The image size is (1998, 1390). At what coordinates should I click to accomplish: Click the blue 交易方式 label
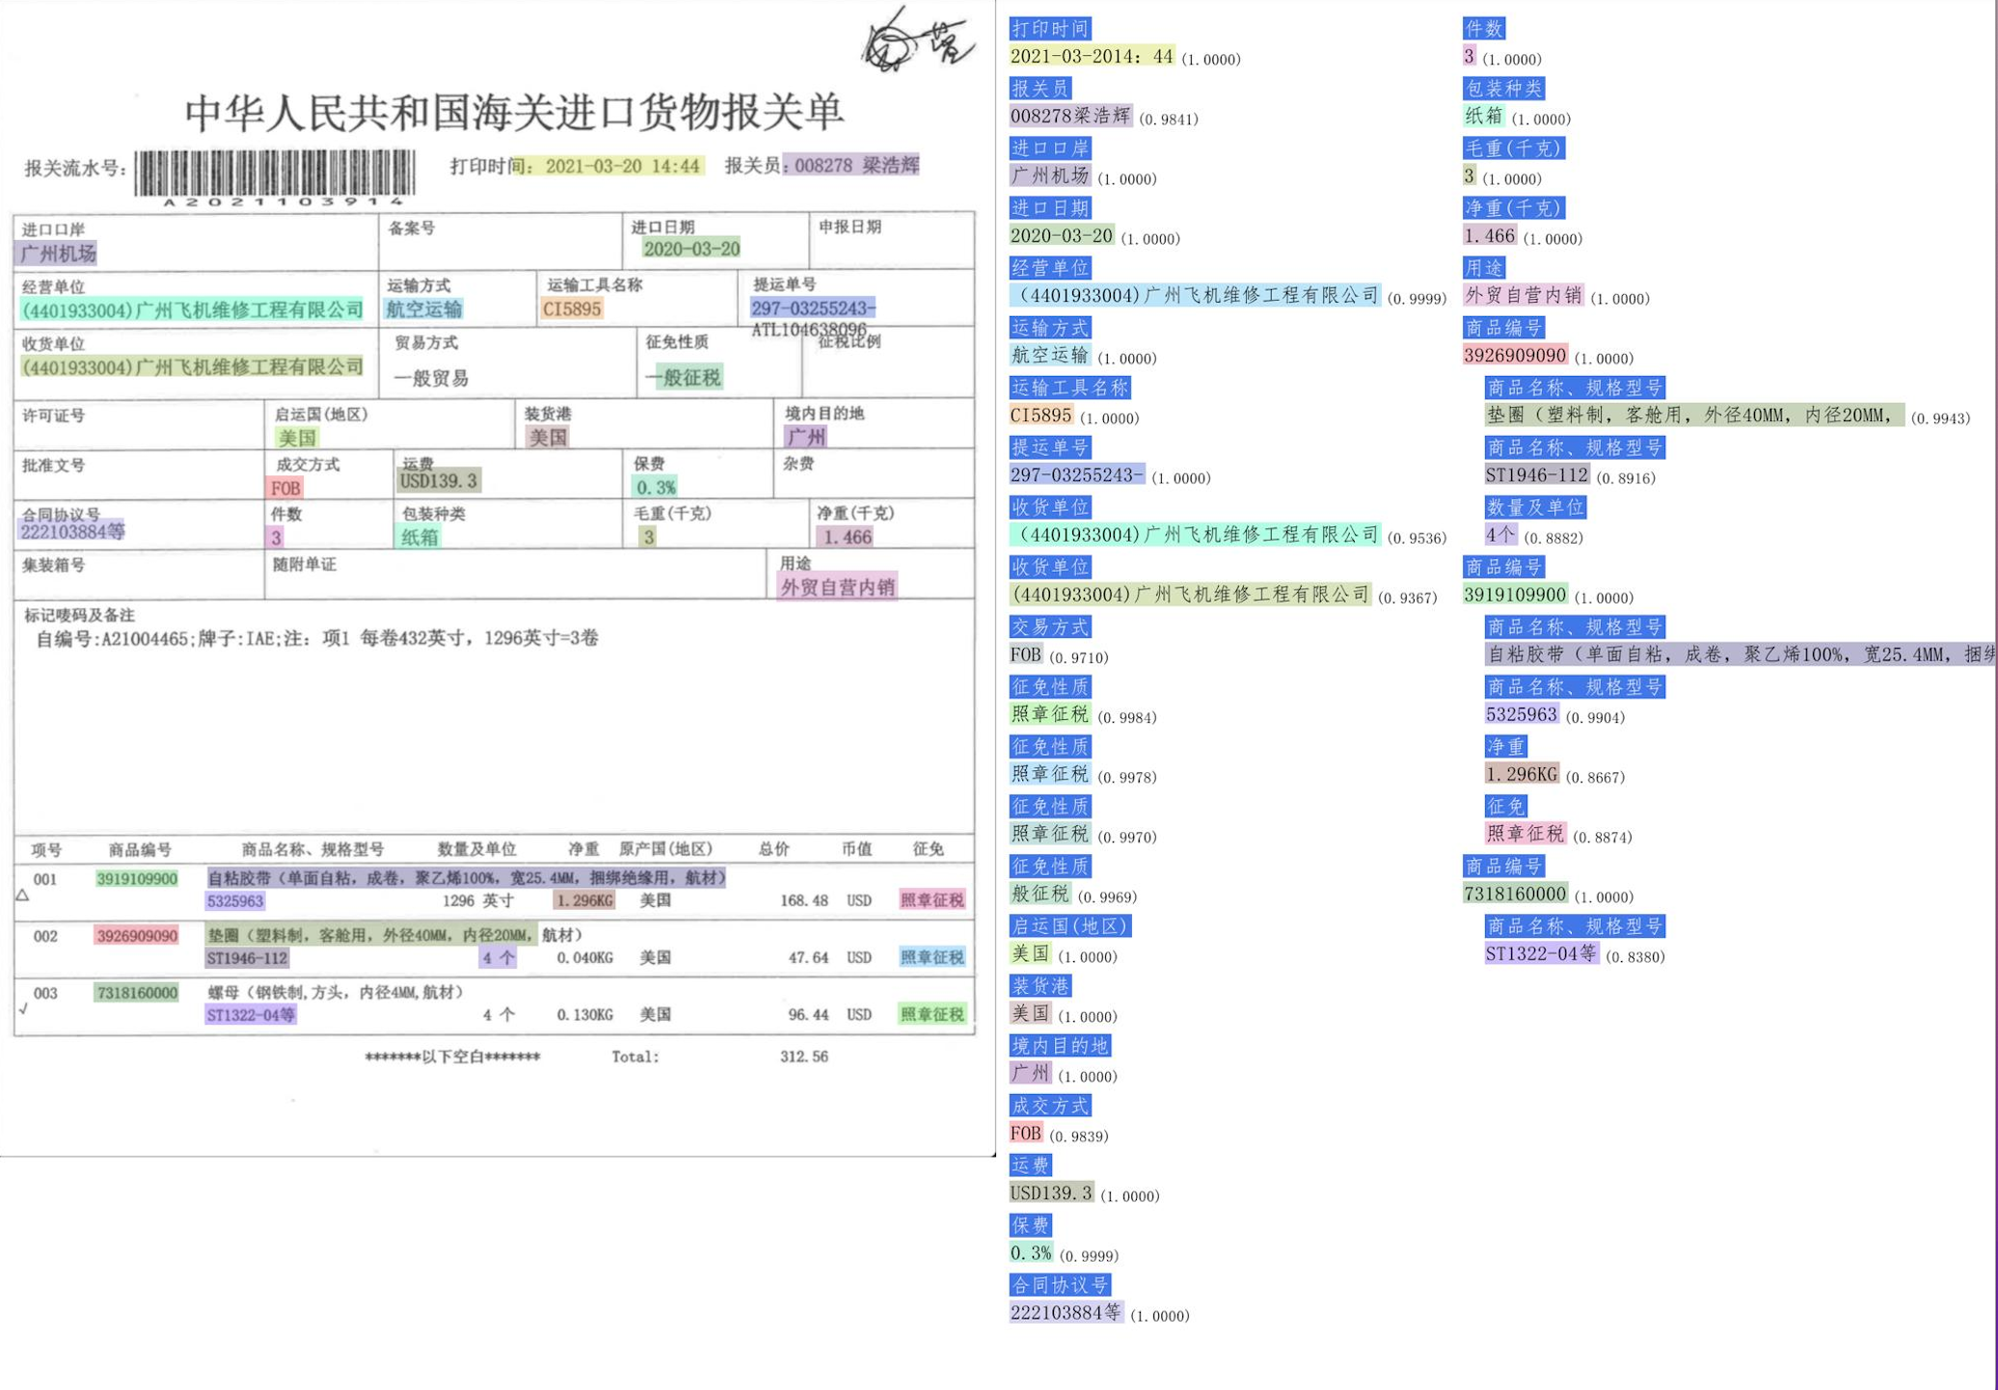(1049, 628)
